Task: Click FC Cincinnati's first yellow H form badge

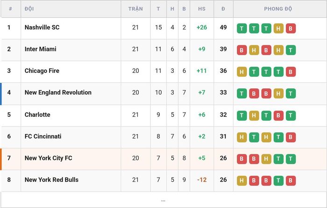Action: [x=242, y=137]
